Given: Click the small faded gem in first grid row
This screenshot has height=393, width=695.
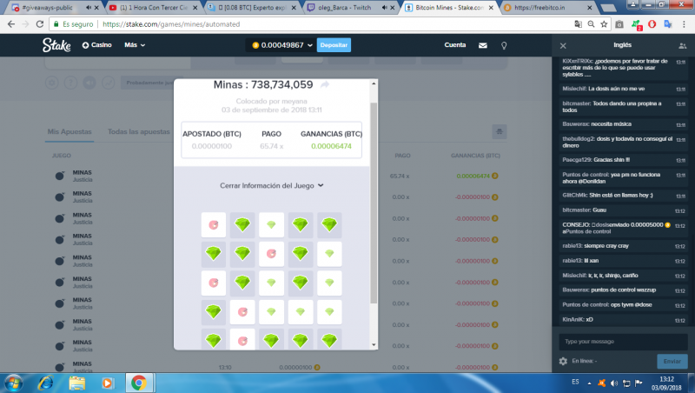Looking at the screenshot, I should coord(271,225).
